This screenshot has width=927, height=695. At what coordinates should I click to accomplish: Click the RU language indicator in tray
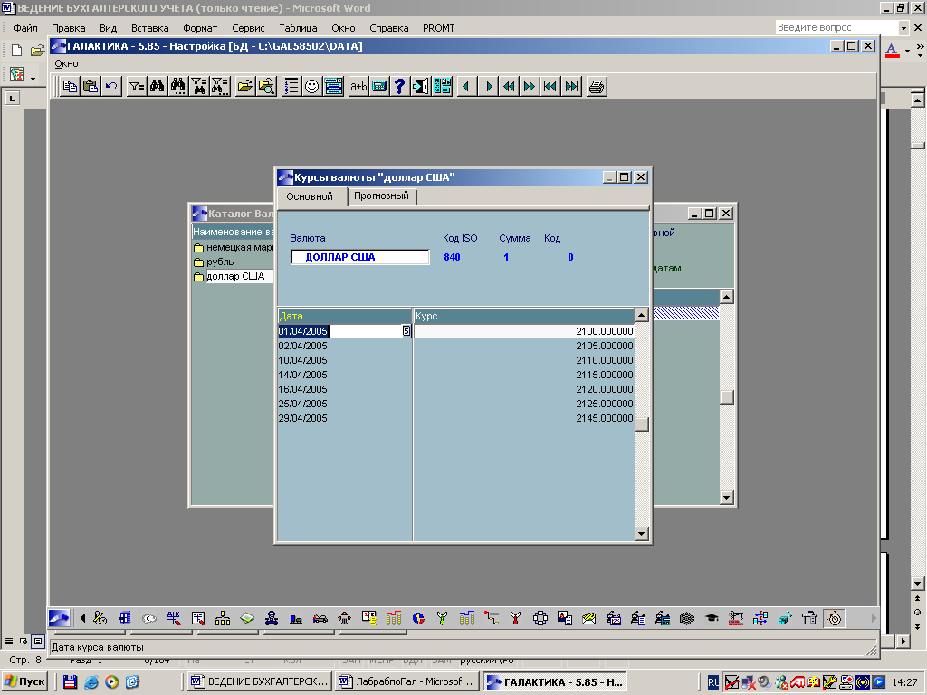[x=713, y=682]
